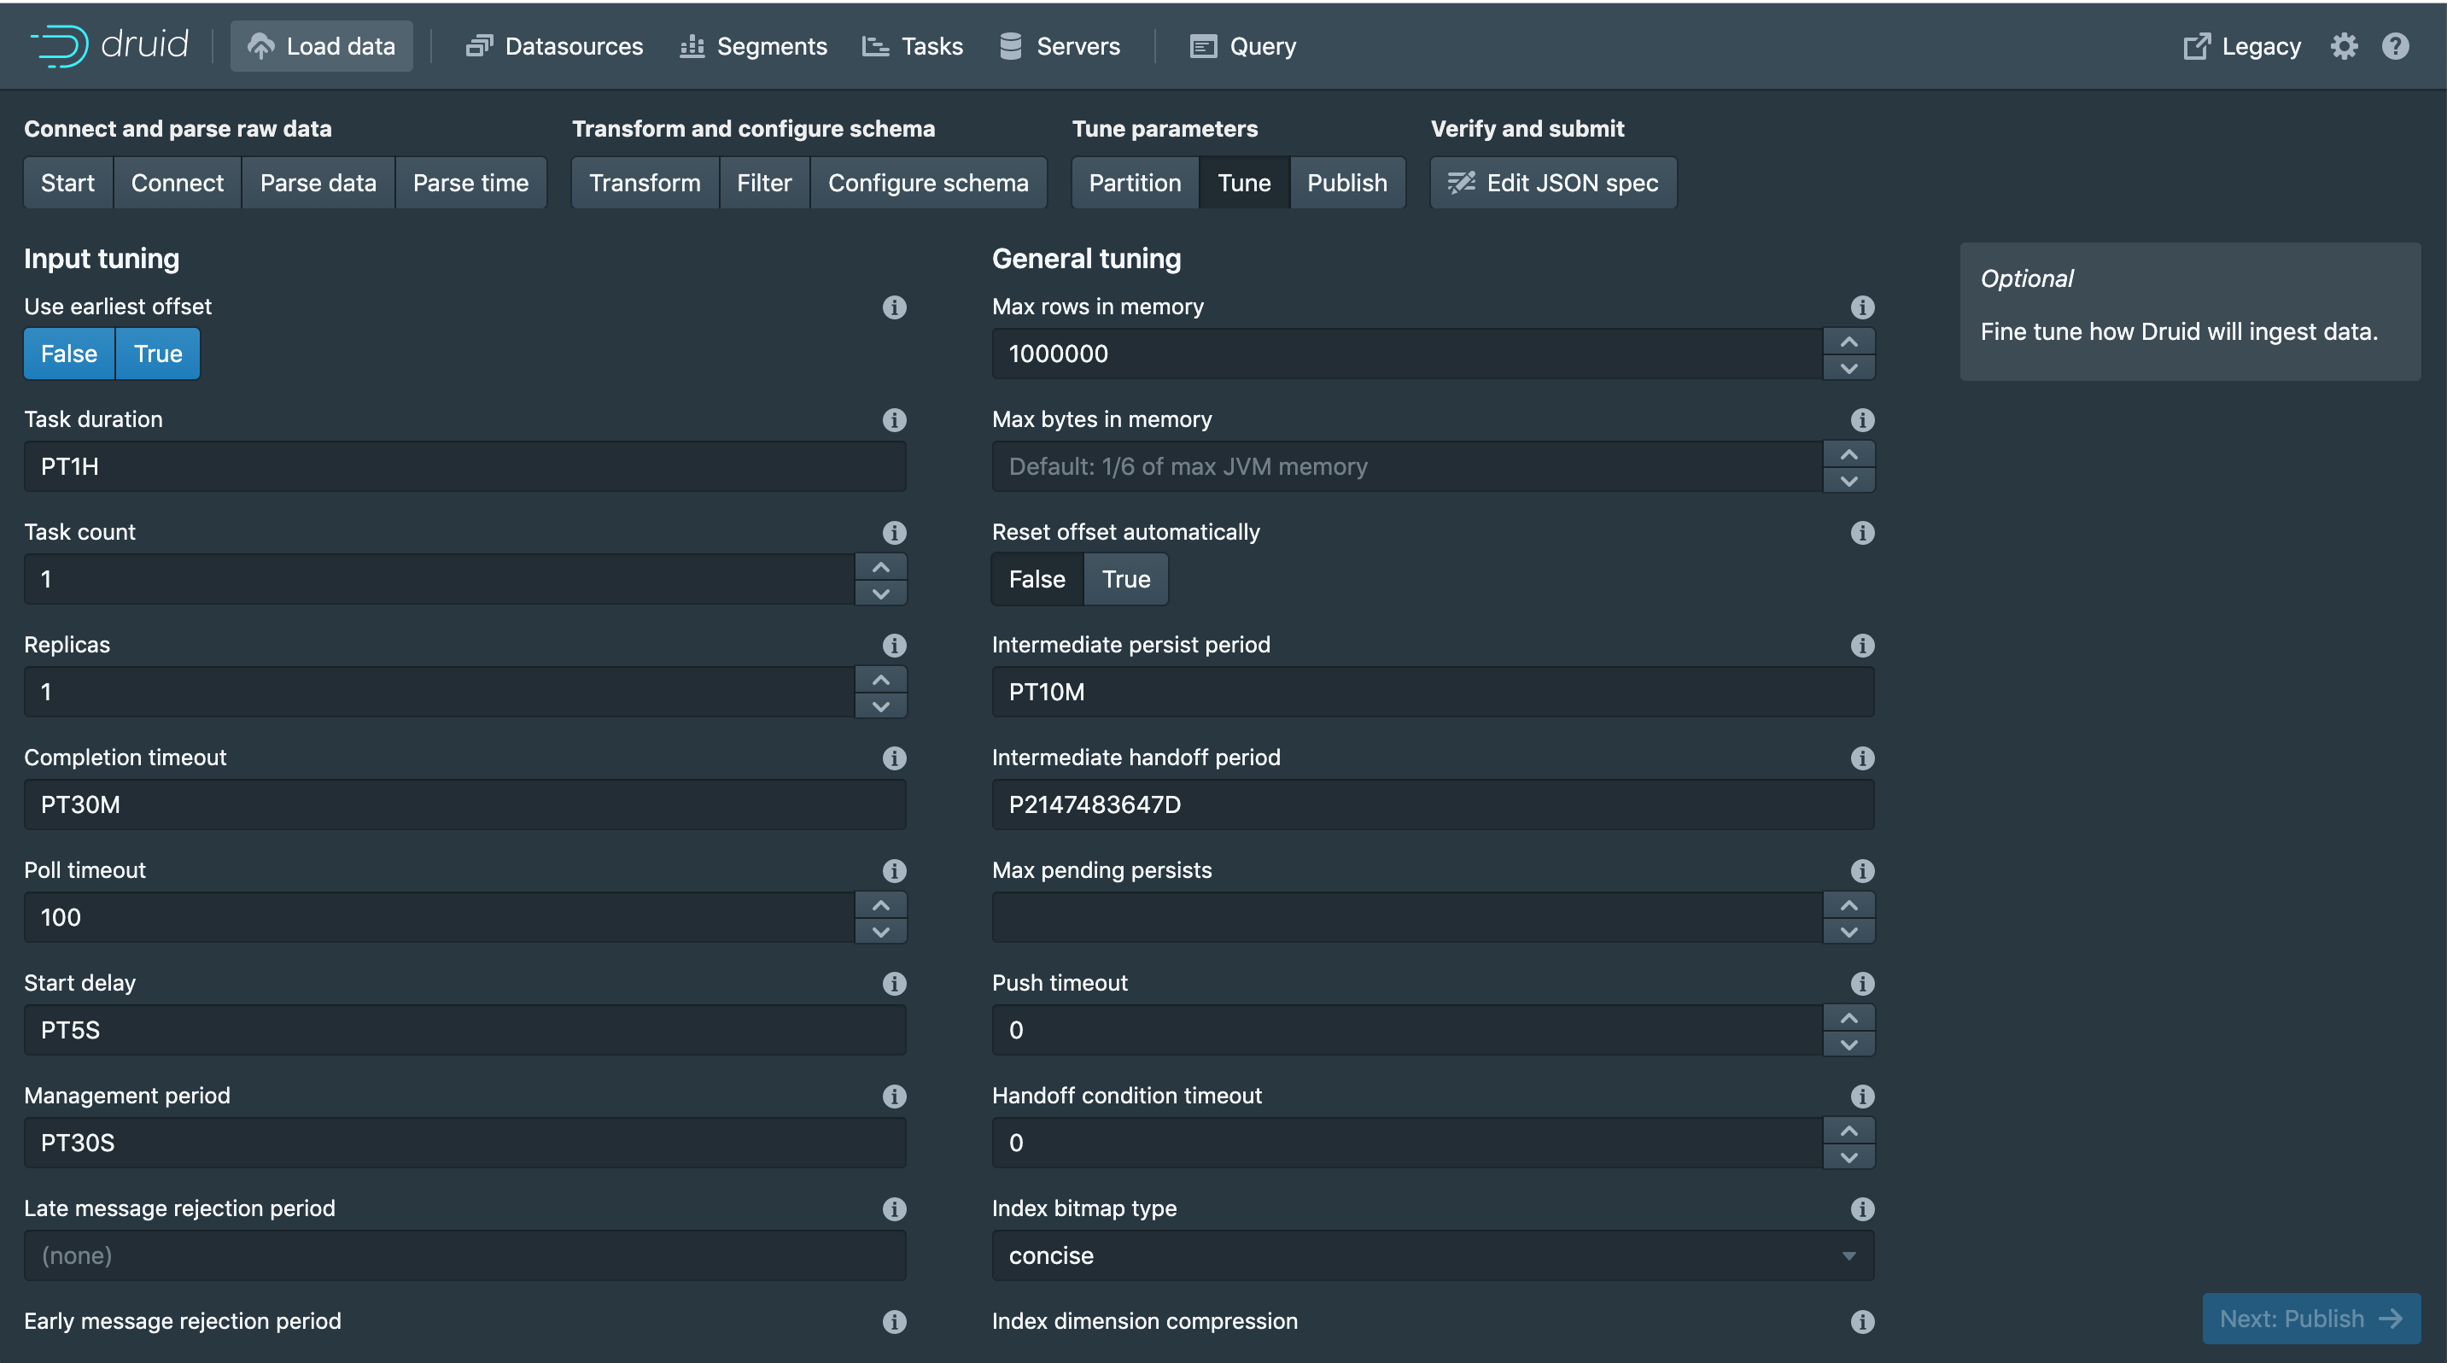2447x1363 pixels.
Task: Switch to Filter step
Action: [x=764, y=183]
